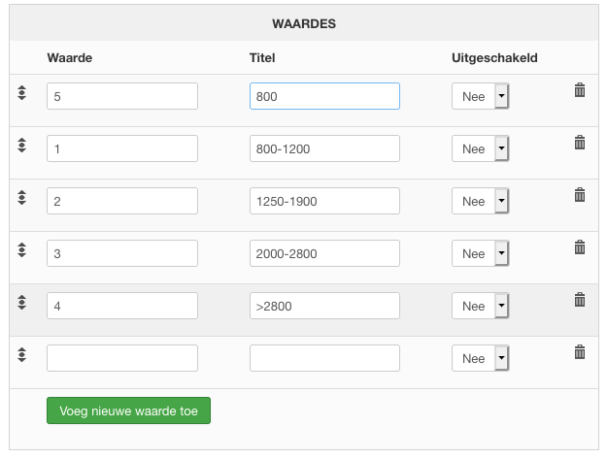This screenshot has height=459, width=608.
Task: Open the Nee dropdown of the empty row
Action: coord(481,358)
